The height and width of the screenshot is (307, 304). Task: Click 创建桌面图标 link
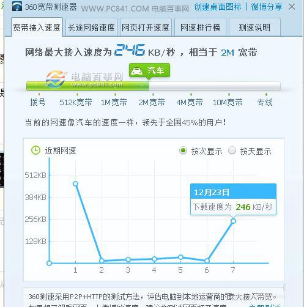coord(218,7)
